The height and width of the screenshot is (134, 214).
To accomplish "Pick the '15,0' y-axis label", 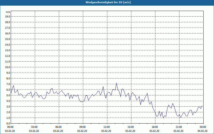I will coord(7,39).
